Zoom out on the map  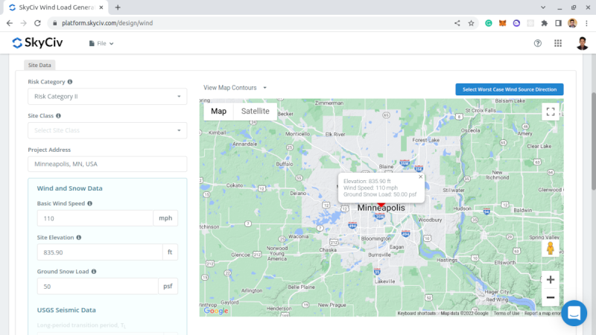click(551, 298)
